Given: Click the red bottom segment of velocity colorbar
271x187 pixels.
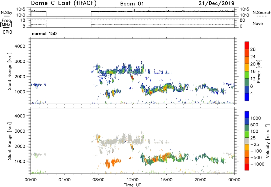Looking at the screenshot, I should (247, 167).
